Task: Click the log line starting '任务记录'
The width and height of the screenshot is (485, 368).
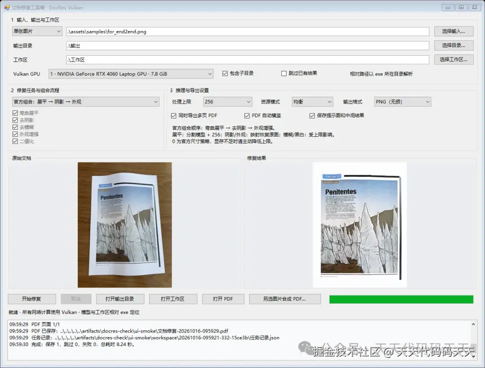Action: (x=144, y=338)
